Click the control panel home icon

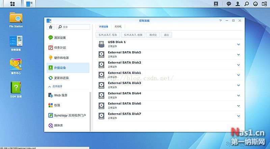50,27
